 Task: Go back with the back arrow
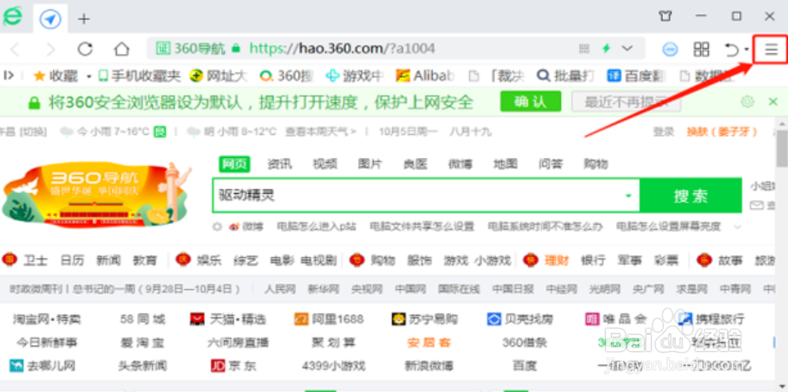coord(15,50)
